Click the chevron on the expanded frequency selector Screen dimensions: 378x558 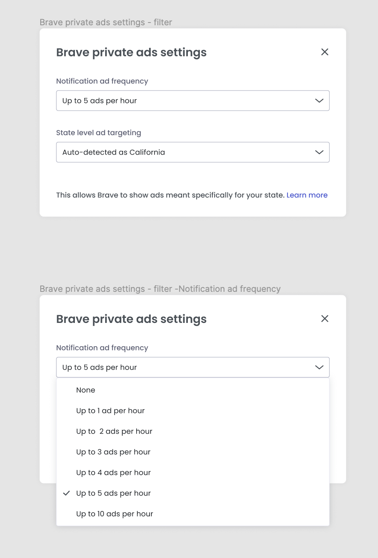319,367
